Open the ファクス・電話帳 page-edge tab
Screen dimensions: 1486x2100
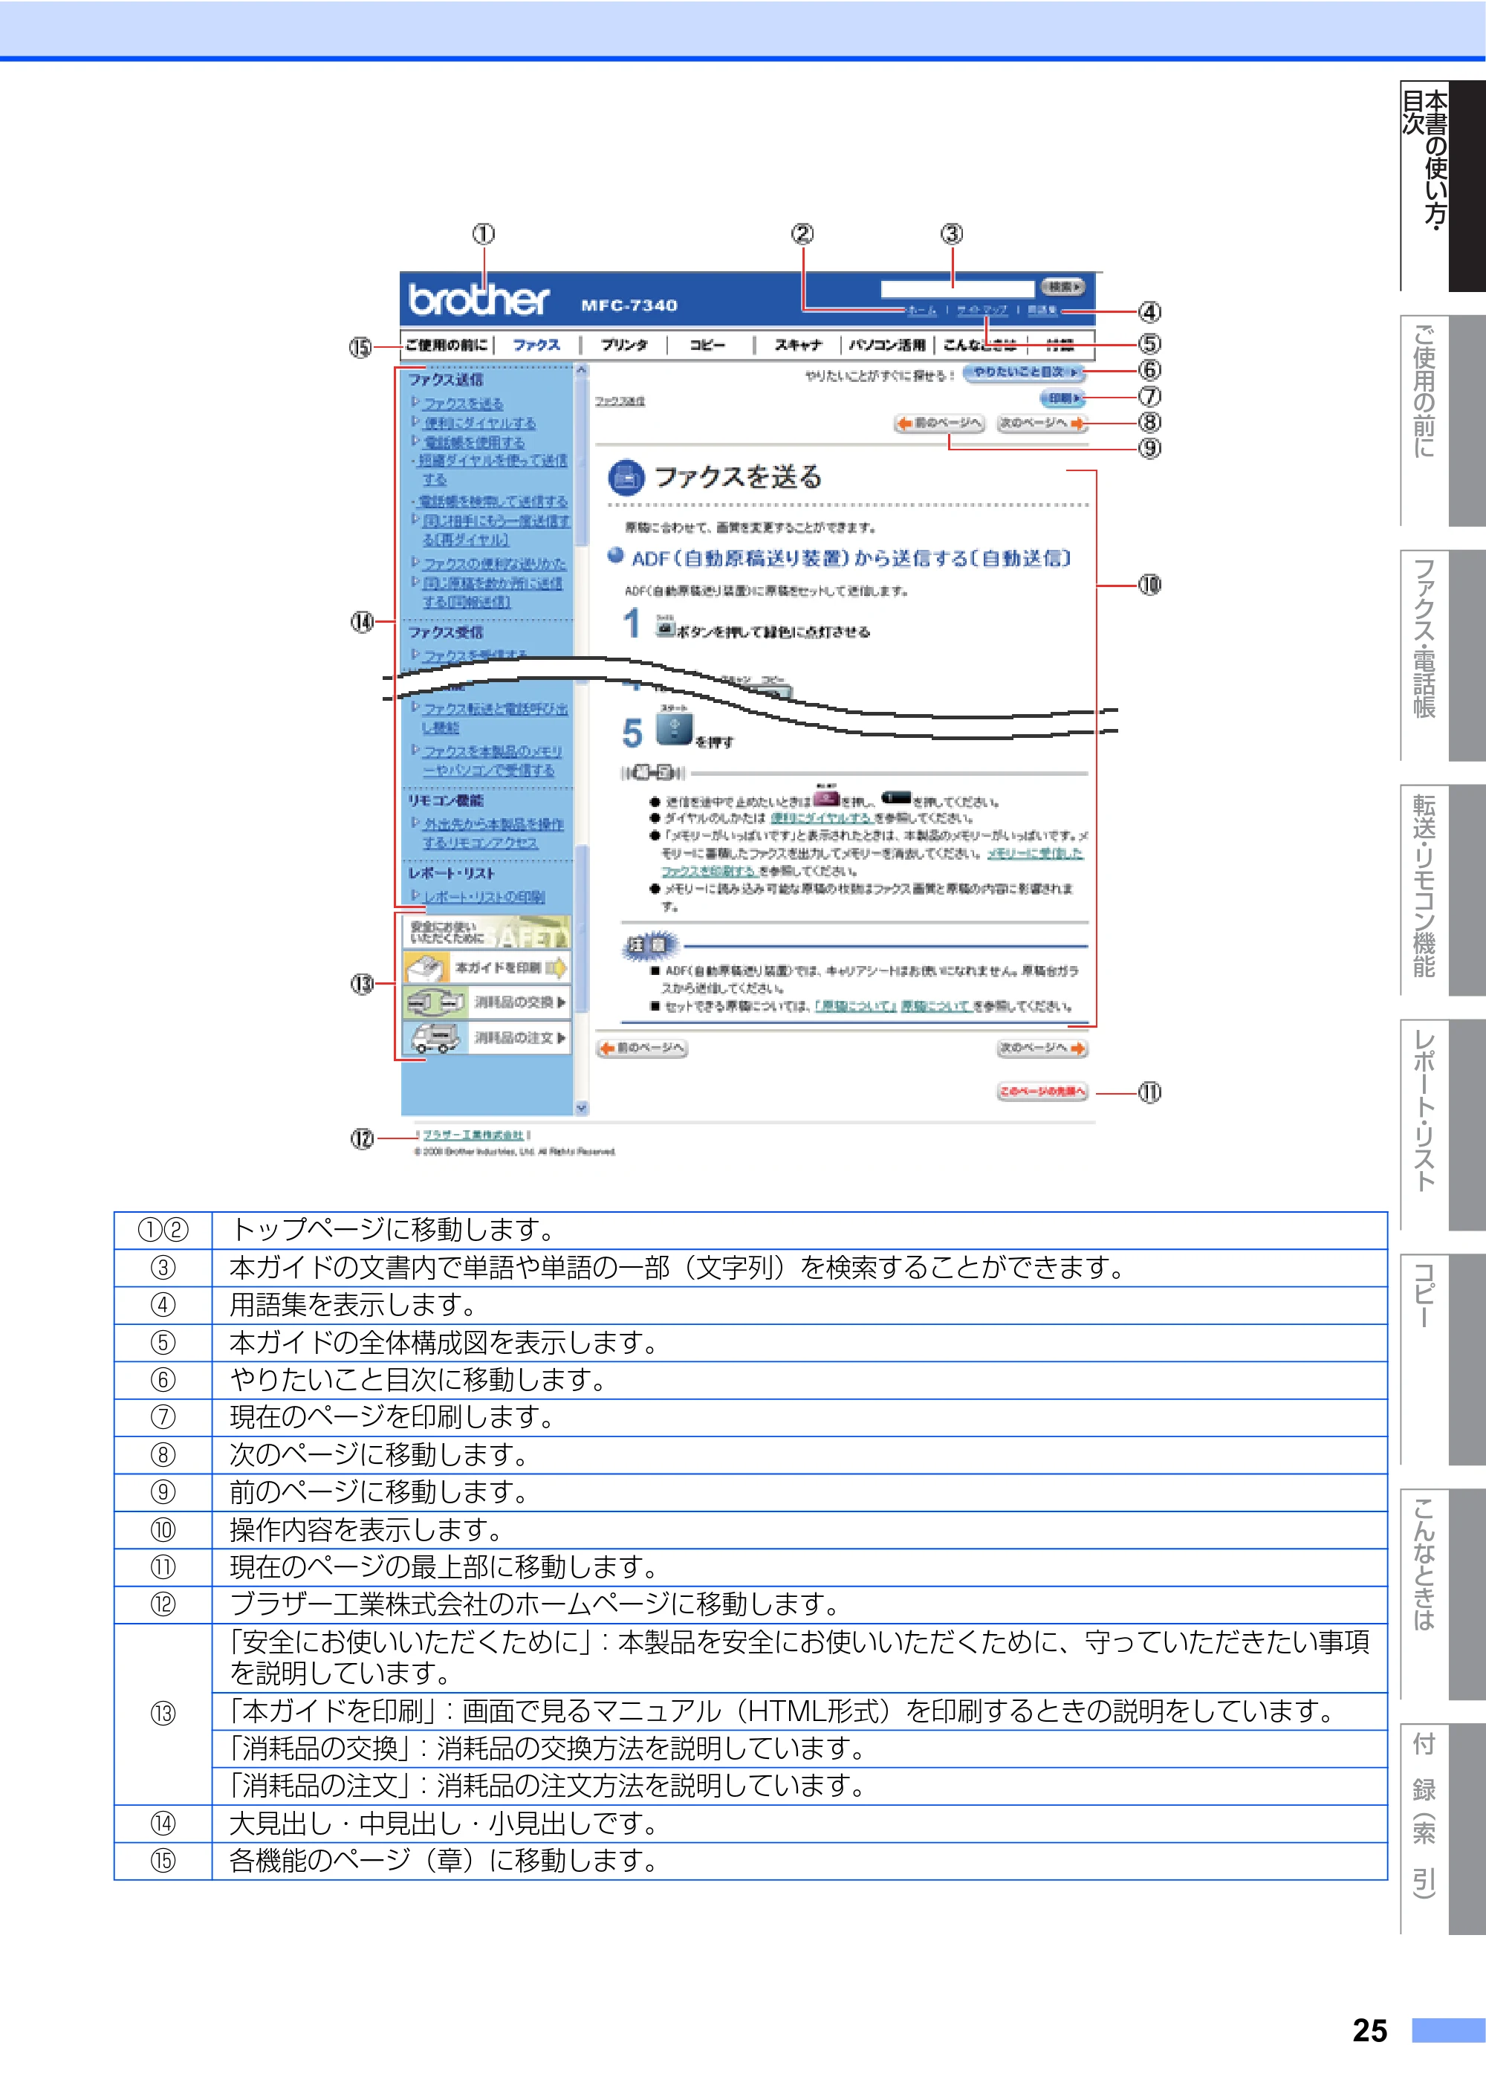click(x=1442, y=655)
